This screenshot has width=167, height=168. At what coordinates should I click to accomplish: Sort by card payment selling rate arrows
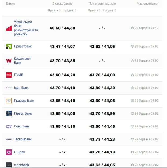point(115,10)
